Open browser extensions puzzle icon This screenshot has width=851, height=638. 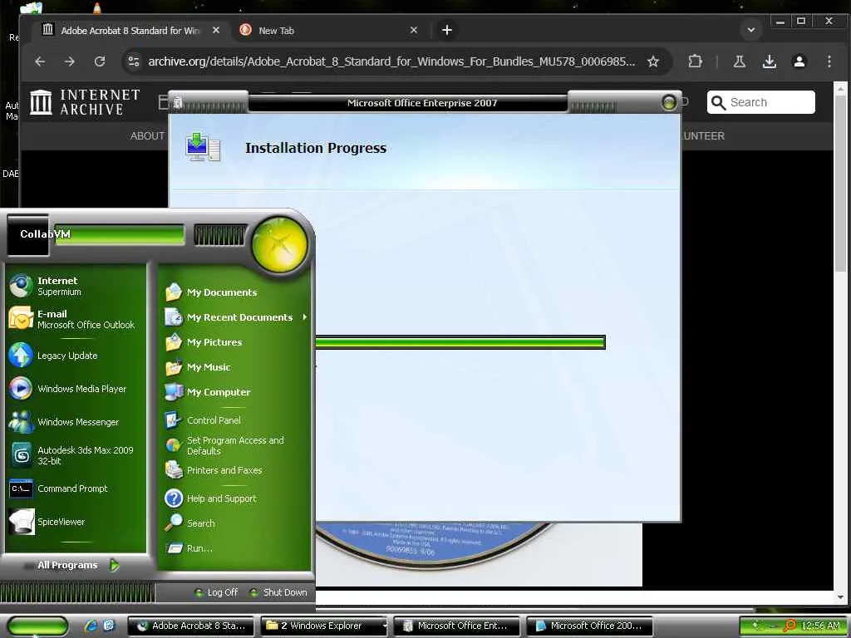(695, 61)
